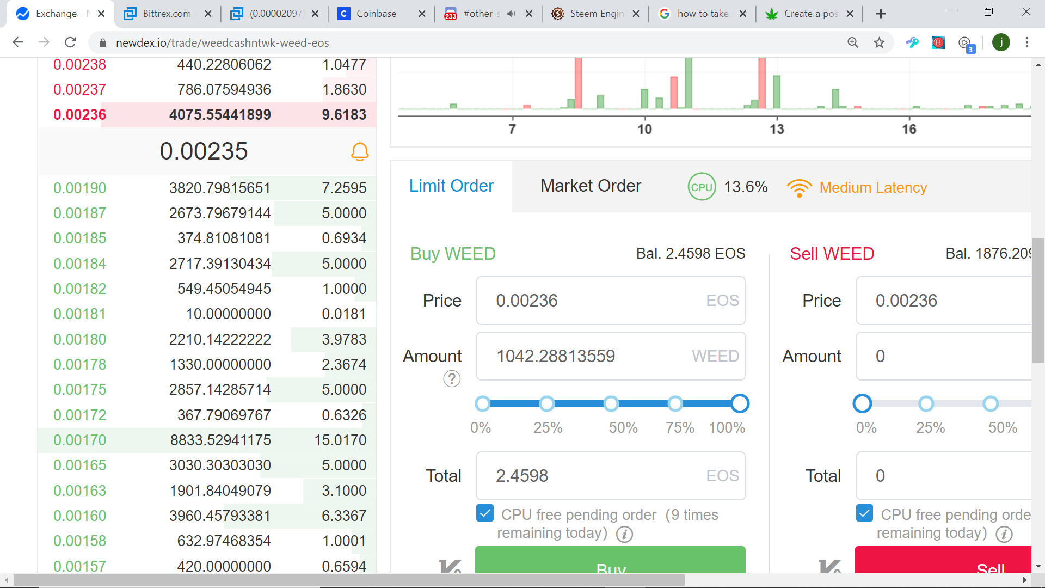The image size is (1045, 588).
Task: Click the buy balance 2.4598 EOS
Action: [x=691, y=254]
